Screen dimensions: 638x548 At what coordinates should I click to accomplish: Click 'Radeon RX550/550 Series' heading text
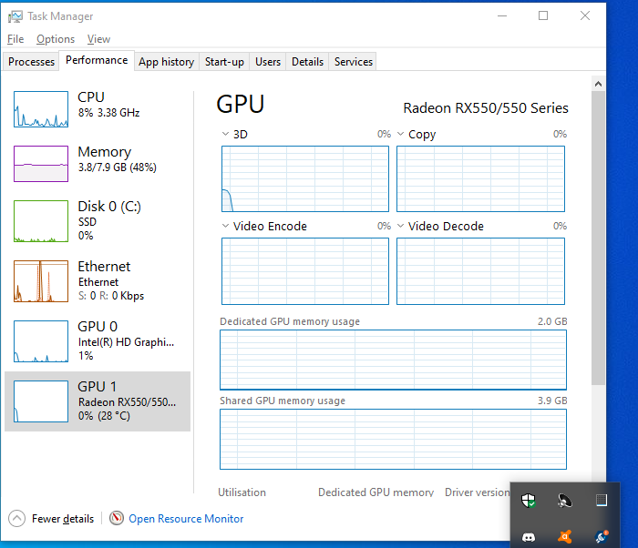pyautogui.click(x=486, y=108)
